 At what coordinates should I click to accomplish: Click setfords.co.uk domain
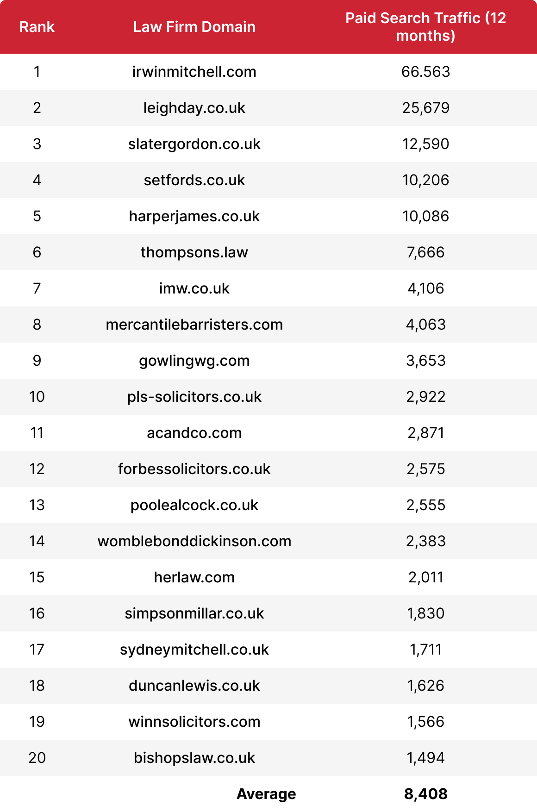(194, 180)
